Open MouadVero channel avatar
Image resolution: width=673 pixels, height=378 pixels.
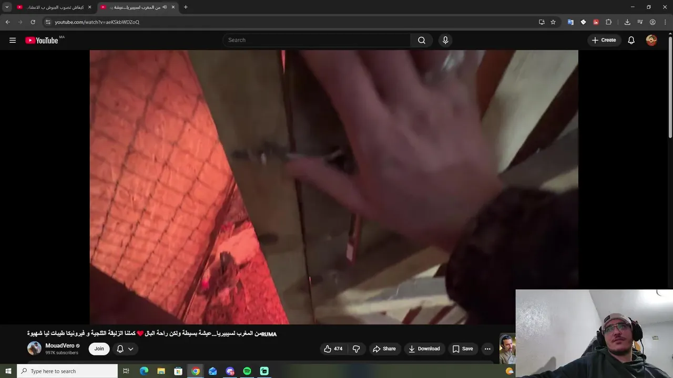pos(34,349)
